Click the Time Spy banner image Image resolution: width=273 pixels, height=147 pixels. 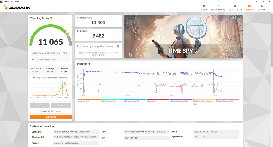pos(183,37)
